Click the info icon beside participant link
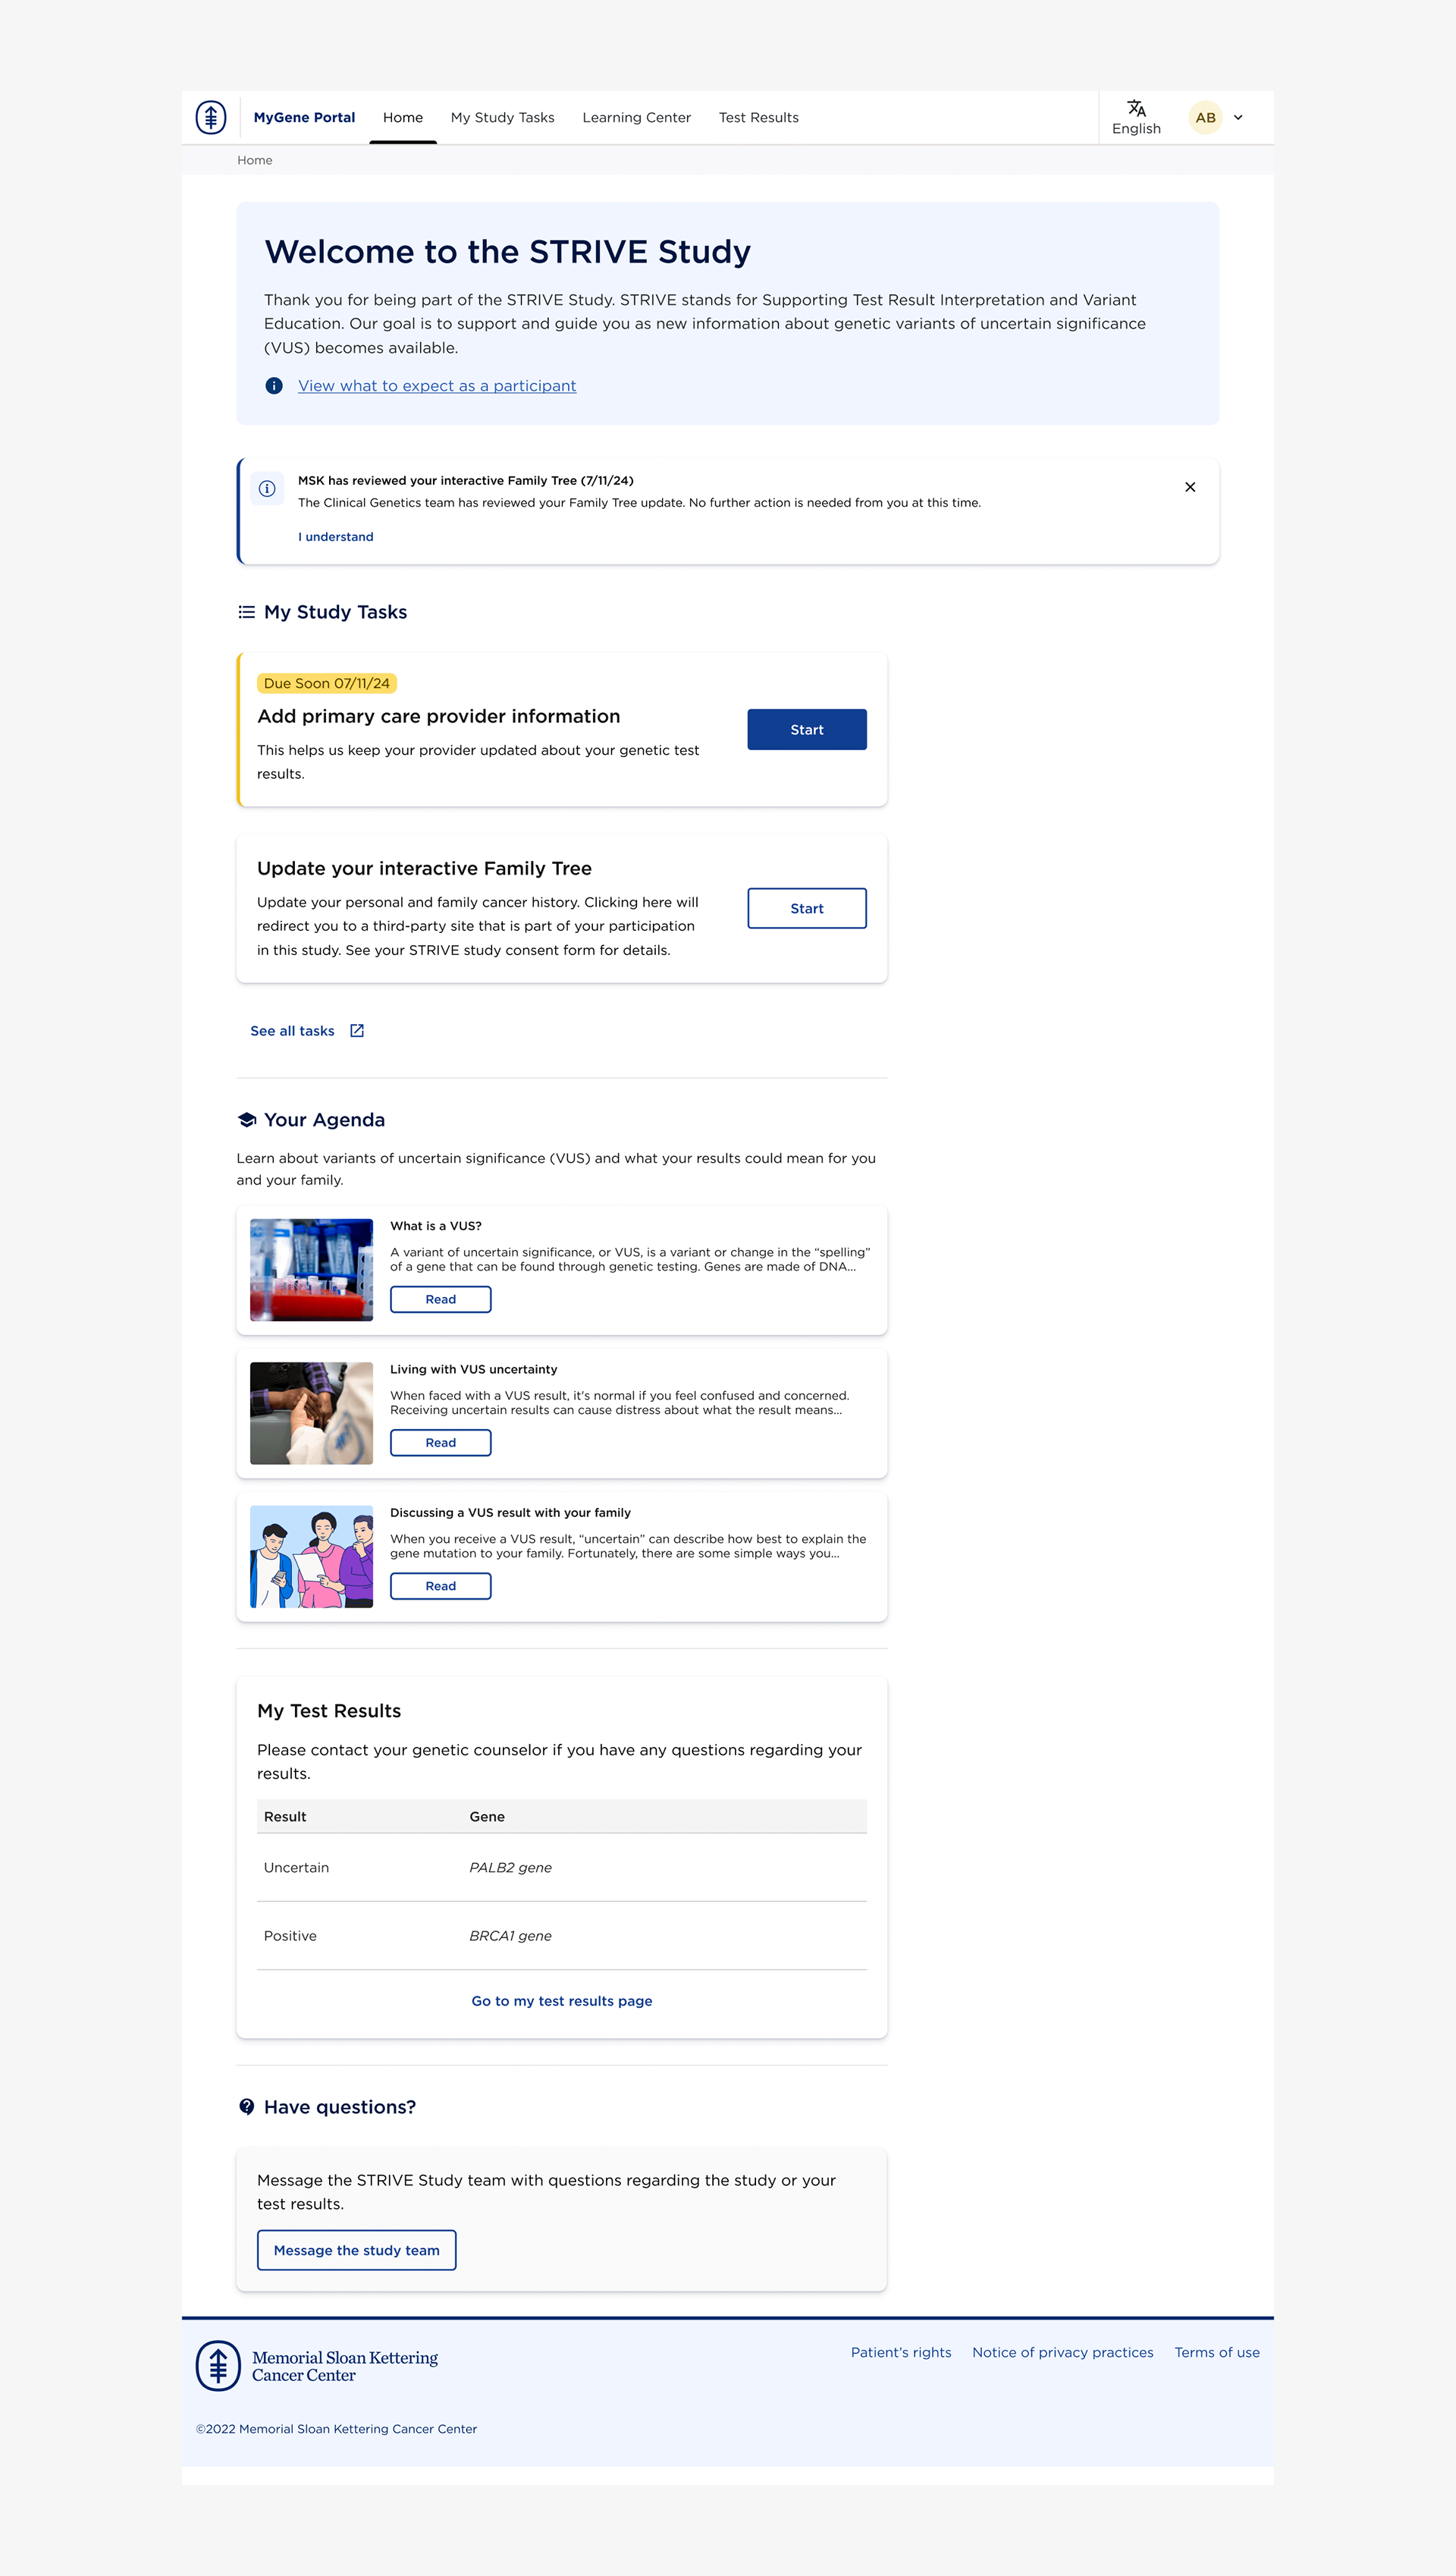The image size is (1456, 2576). pos(274,386)
